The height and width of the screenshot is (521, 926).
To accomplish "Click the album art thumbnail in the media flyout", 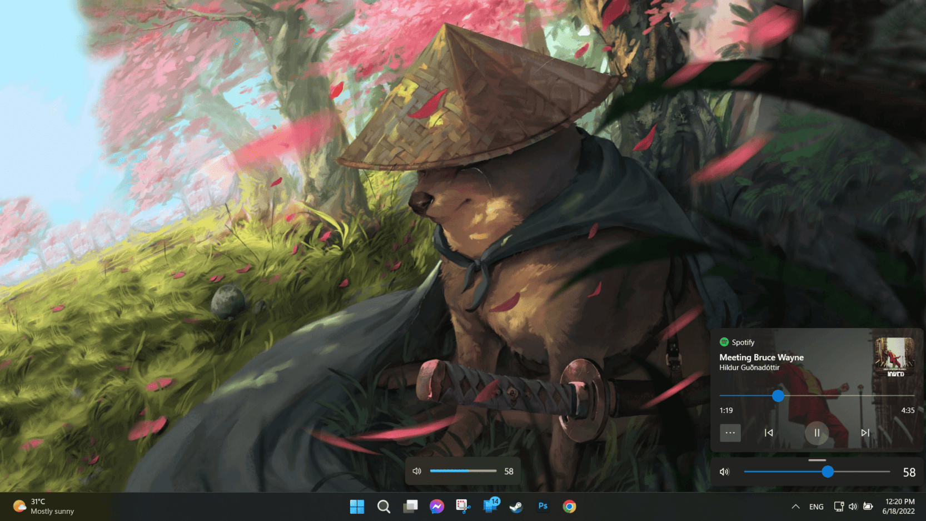I will (x=894, y=358).
